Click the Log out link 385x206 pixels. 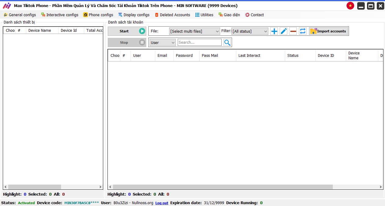point(162,203)
